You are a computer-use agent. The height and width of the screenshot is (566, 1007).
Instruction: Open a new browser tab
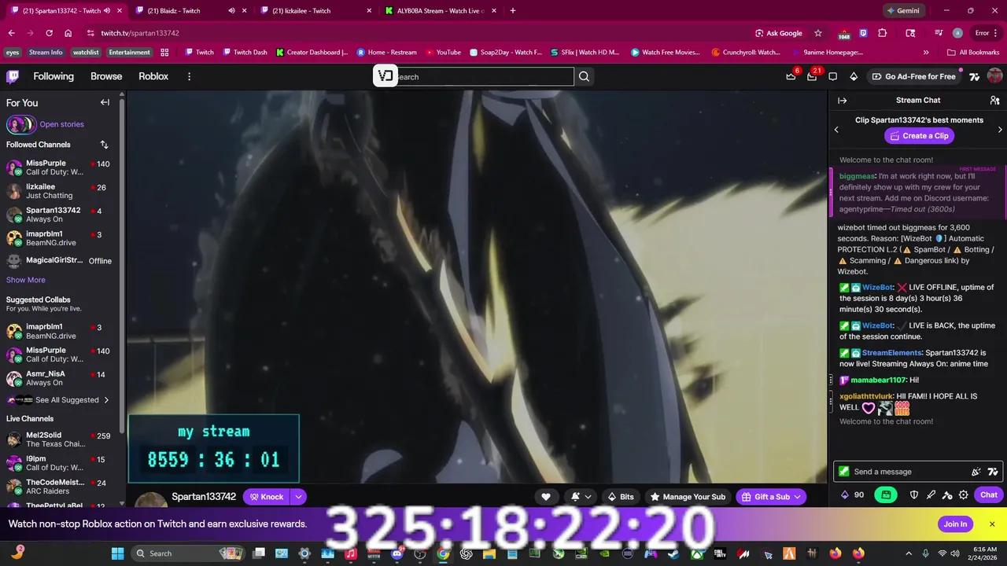513,11
